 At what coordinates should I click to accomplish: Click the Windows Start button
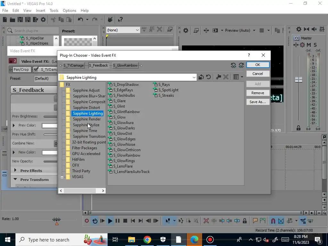coord(8,240)
